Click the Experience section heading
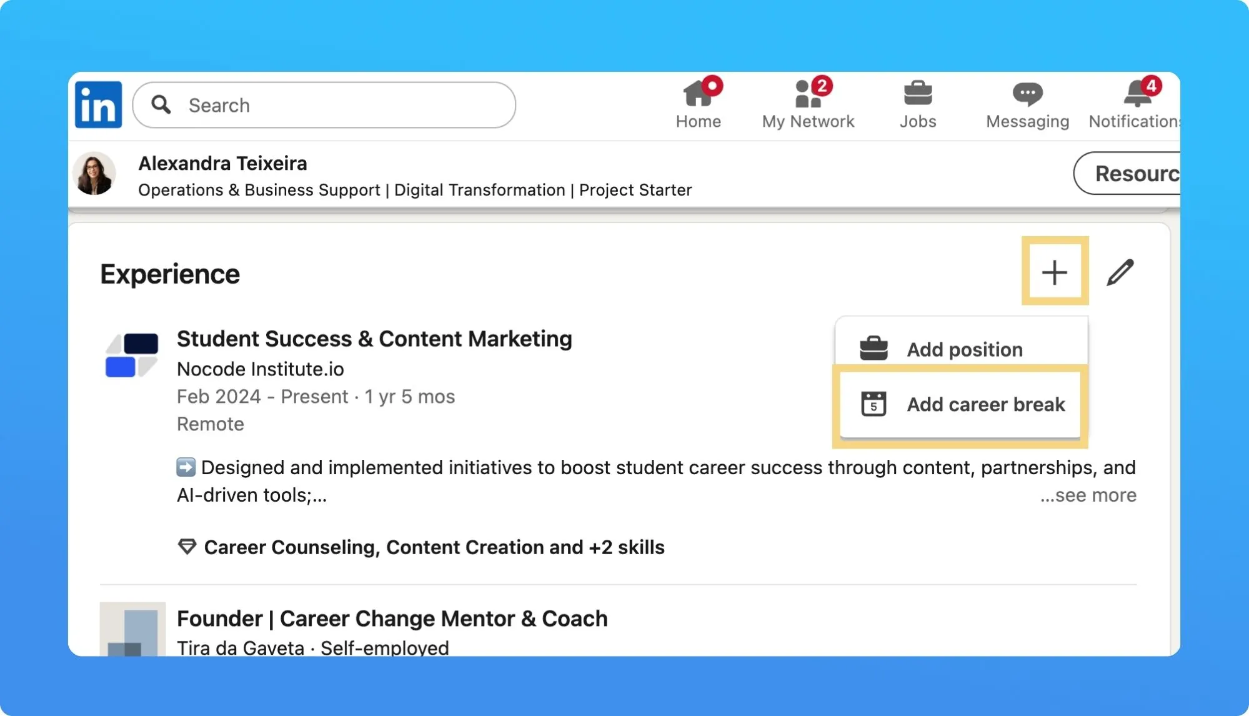The height and width of the screenshot is (716, 1249). (x=170, y=274)
